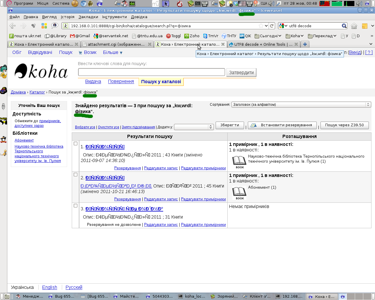Screen dimensions: 375x300
Task: Click the Пошук через Z39.50 button
Action: [x=344, y=125]
